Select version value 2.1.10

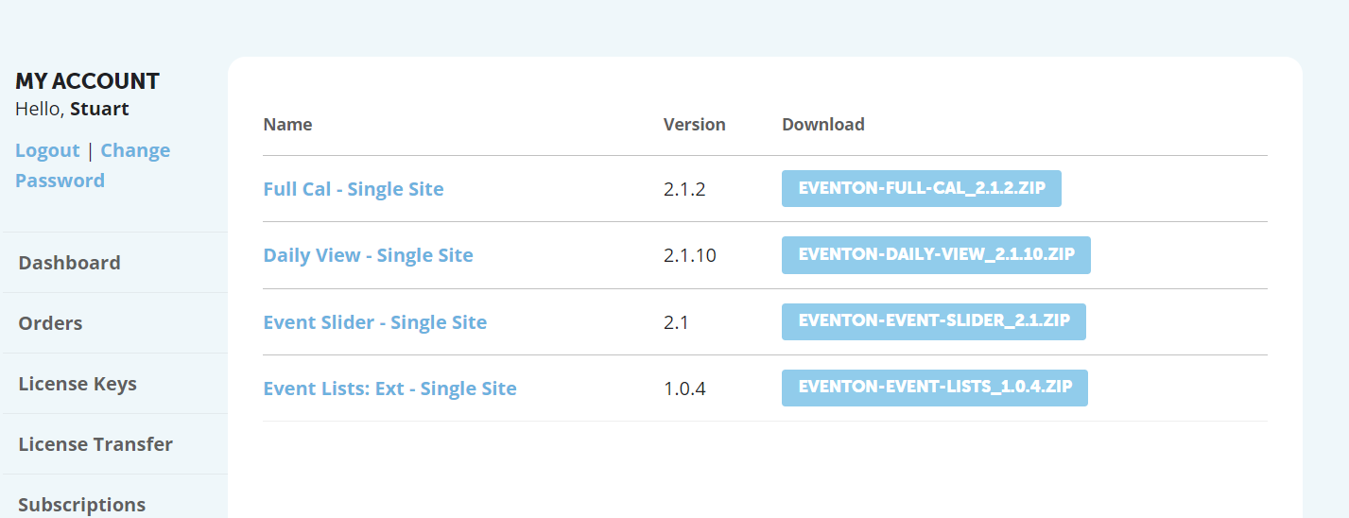click(x=690, y=255)
